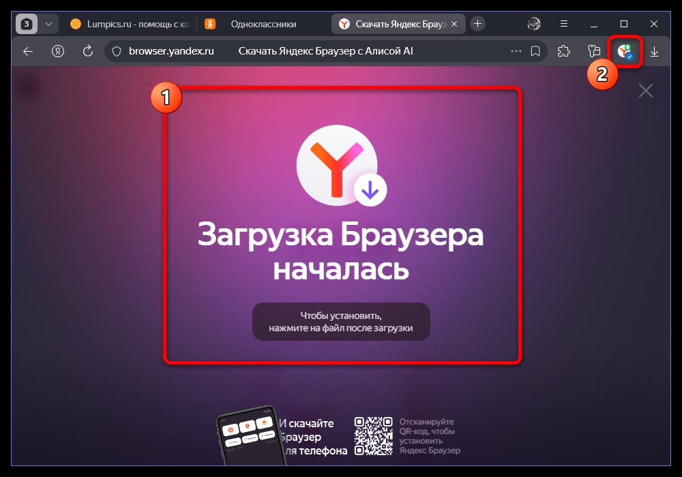Open the downloads panel arrow
This screenshot has width=682, height=477.
coord(654,52)
